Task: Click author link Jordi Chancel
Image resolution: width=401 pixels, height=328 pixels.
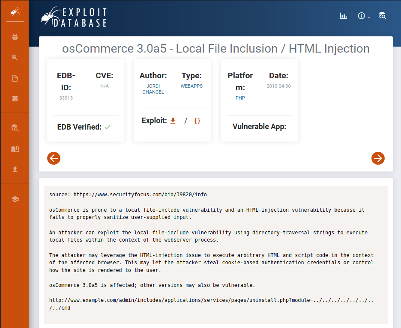Action: [153, 89]
